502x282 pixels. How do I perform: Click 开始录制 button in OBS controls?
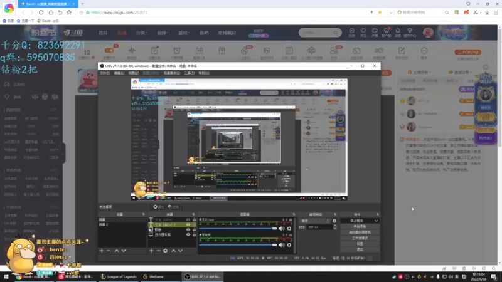click(x=360, y=226)
